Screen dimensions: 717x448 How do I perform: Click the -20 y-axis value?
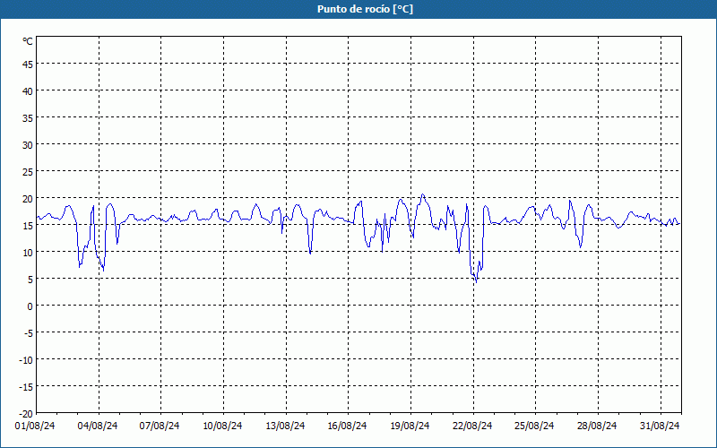coord(26,414)
